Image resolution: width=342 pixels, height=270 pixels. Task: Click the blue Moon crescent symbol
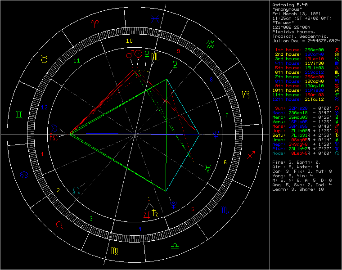click(x=54, y=128)
